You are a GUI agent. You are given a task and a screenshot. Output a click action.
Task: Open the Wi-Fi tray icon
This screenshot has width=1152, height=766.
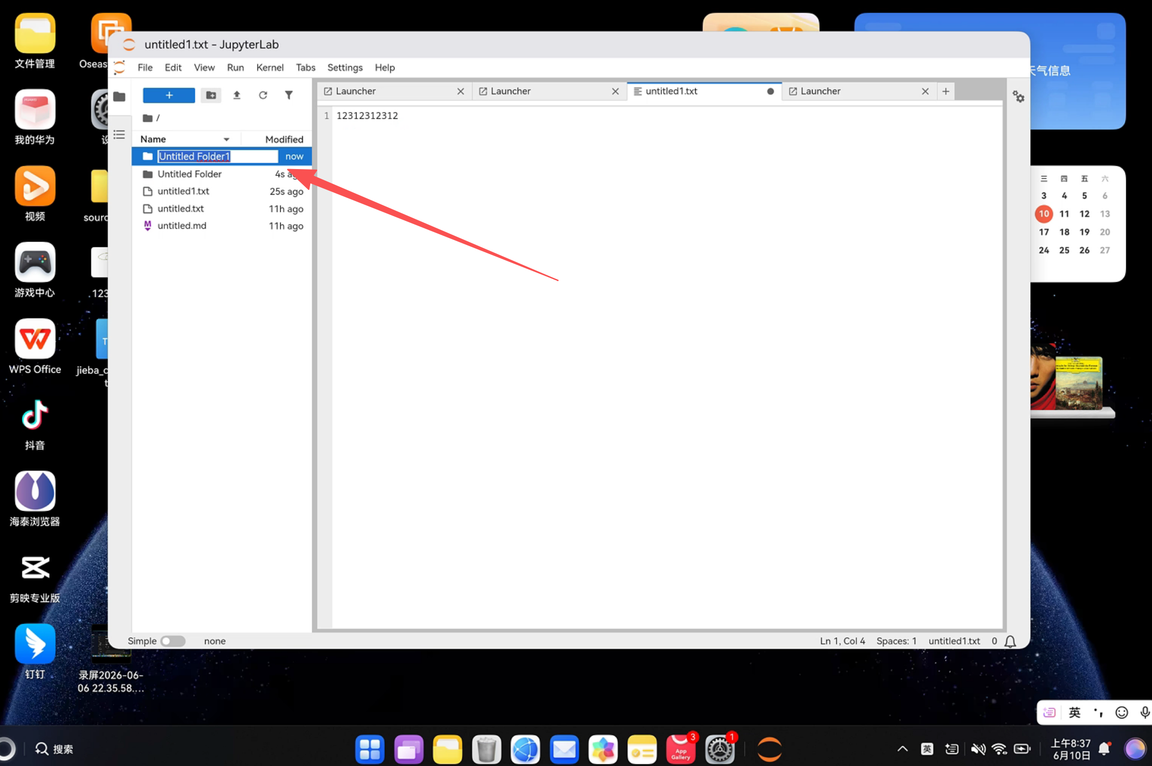coord(999,749)
